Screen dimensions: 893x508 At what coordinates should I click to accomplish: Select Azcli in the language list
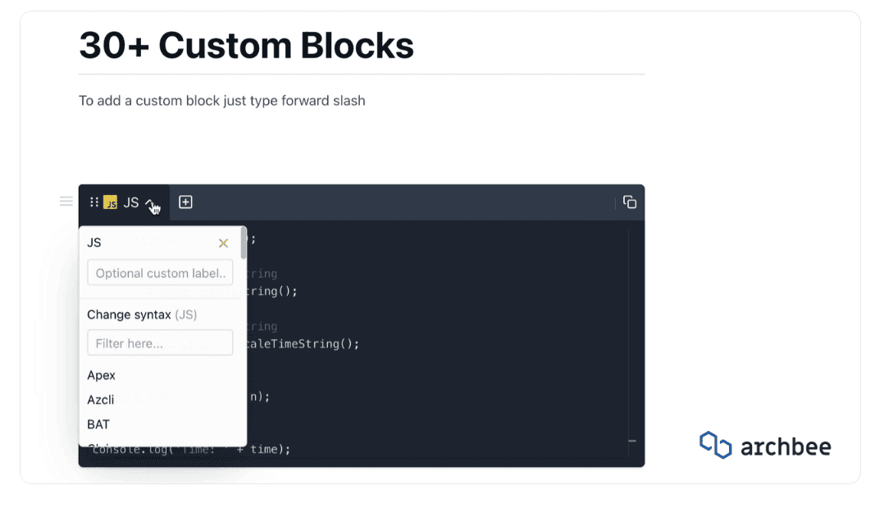coord(100,400)
